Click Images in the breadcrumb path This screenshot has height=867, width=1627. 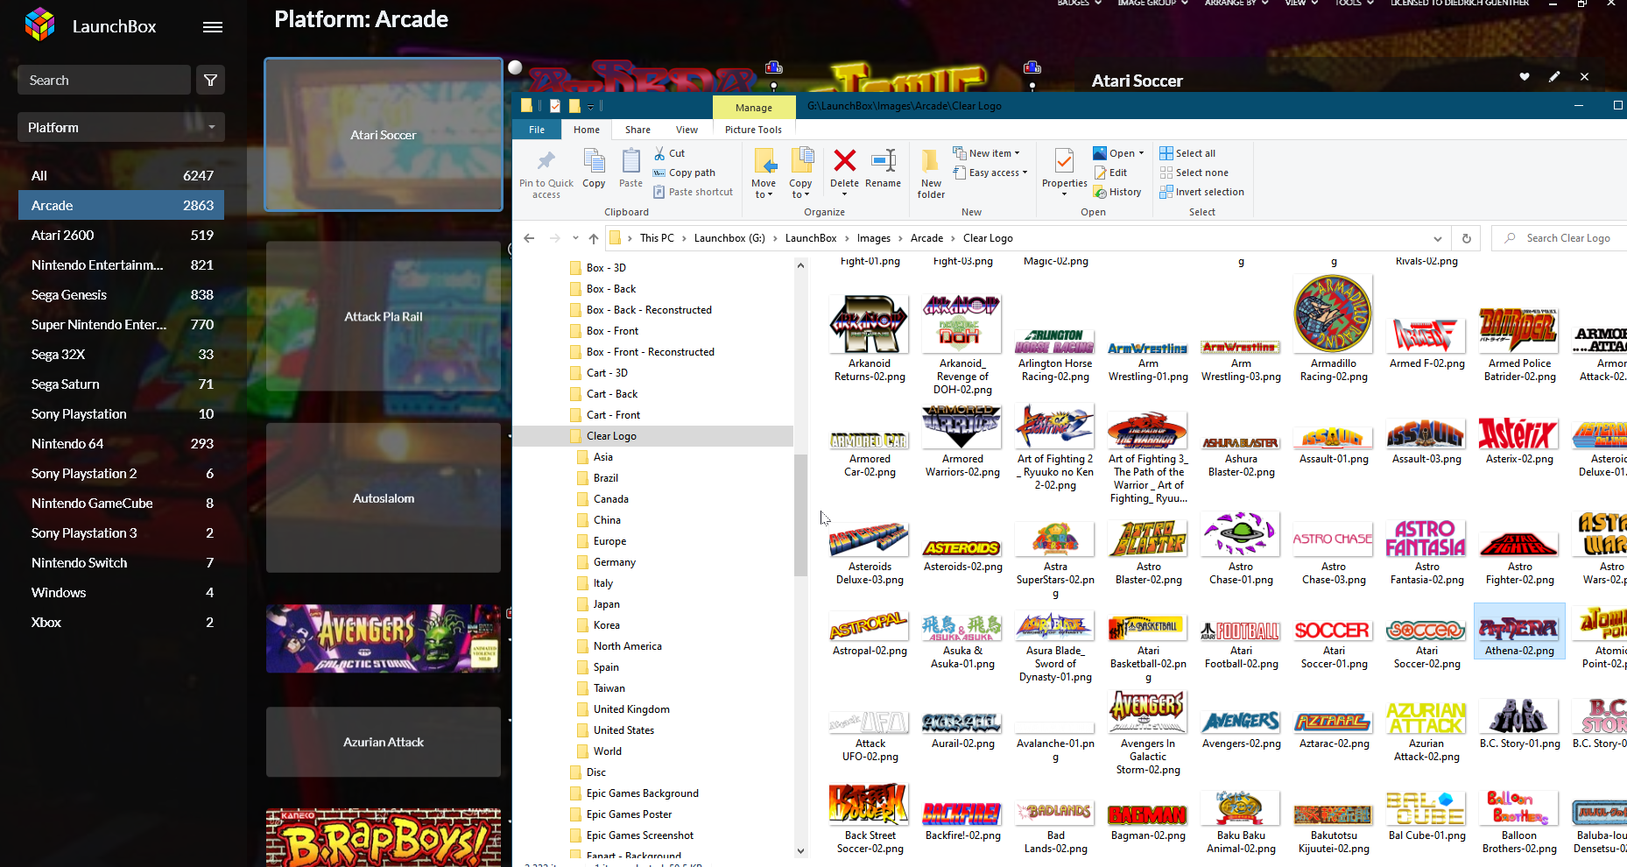(873, 238)
